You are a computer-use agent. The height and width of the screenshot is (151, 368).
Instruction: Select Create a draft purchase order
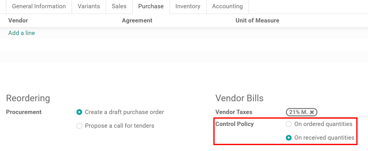click(79, 112)
